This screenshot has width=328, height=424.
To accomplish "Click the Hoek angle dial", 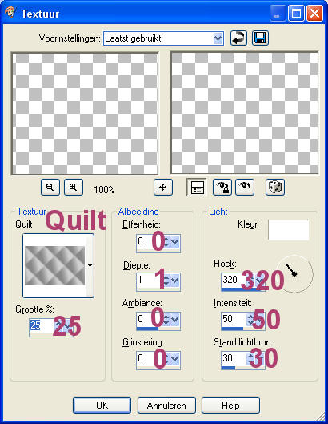I will click(294, 273).
